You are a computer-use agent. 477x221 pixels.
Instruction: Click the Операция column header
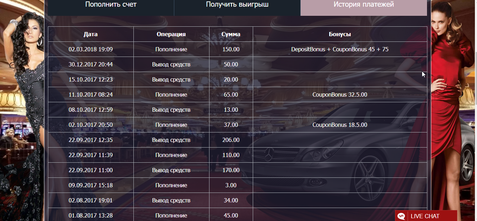(x=171, y=34)
